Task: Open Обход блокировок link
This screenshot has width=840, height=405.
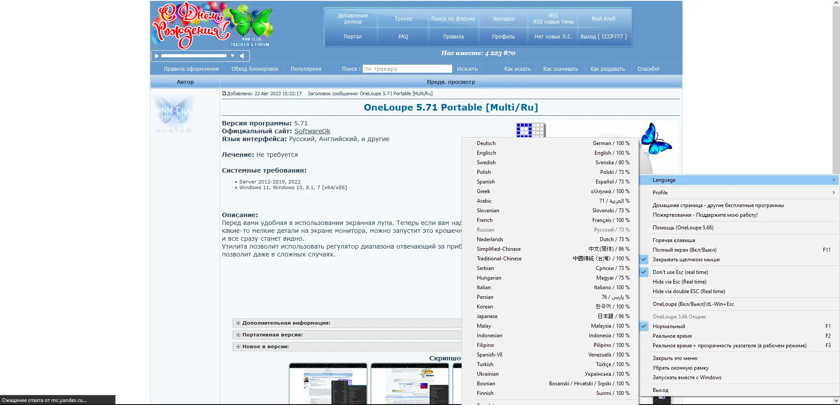Action: [x=255, y=69]
